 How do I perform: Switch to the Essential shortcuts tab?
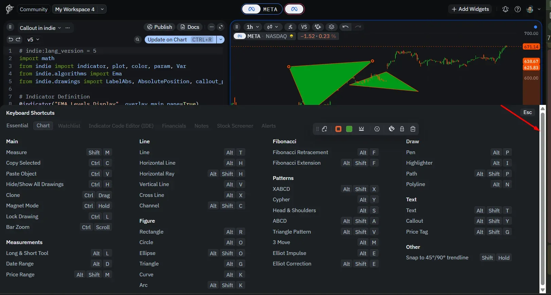click(x=17, y=126)
